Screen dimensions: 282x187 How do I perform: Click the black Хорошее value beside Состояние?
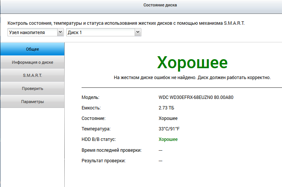[168, 118]
